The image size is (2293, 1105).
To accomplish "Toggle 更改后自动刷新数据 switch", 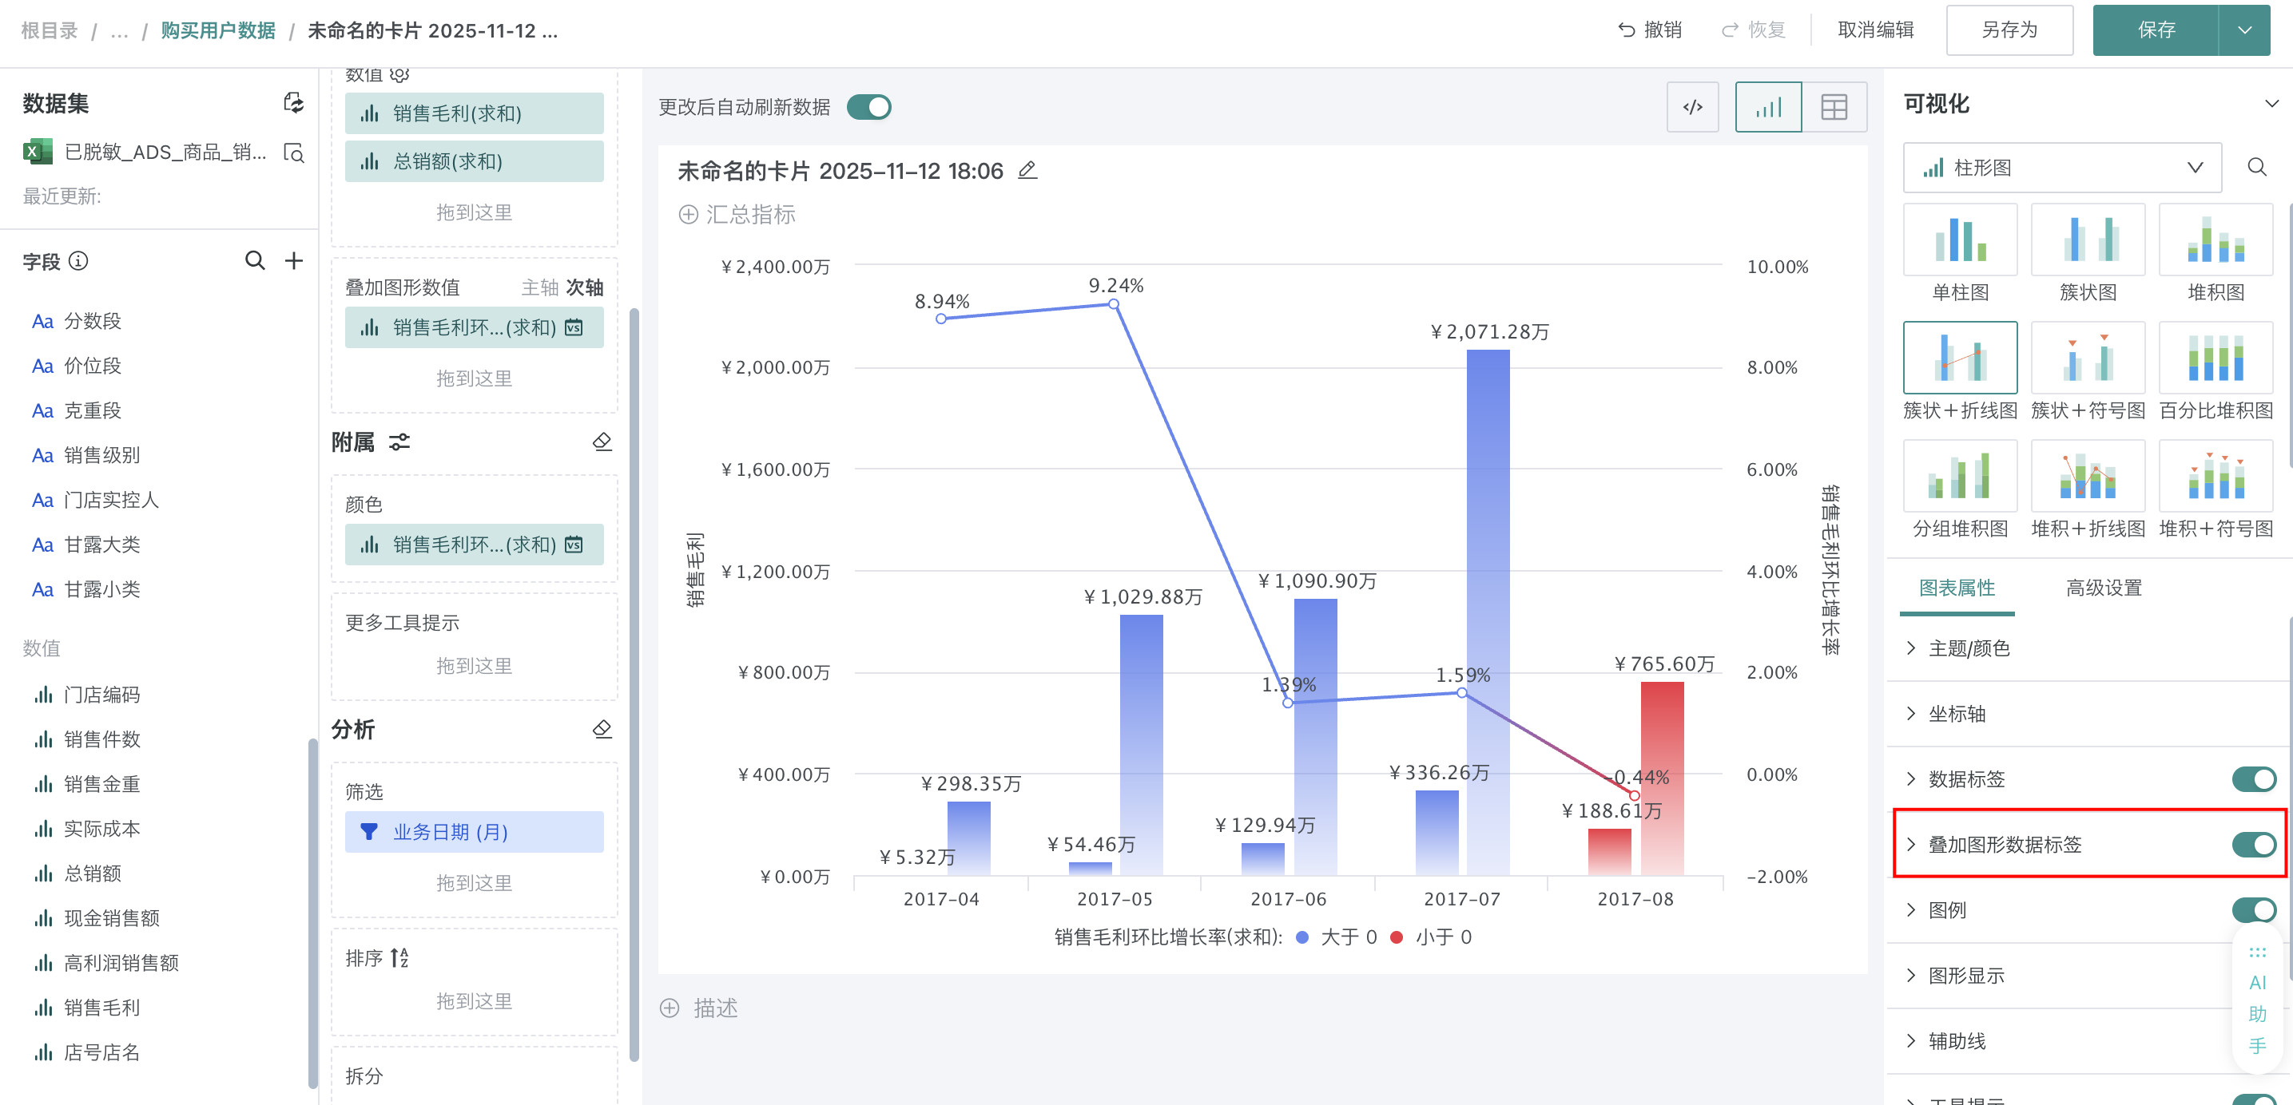I will click(868, 107).
